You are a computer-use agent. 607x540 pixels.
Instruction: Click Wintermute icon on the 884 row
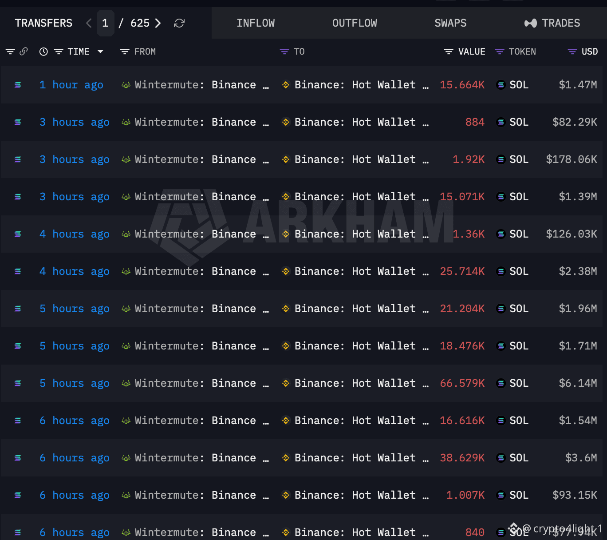tap(126, 122)
